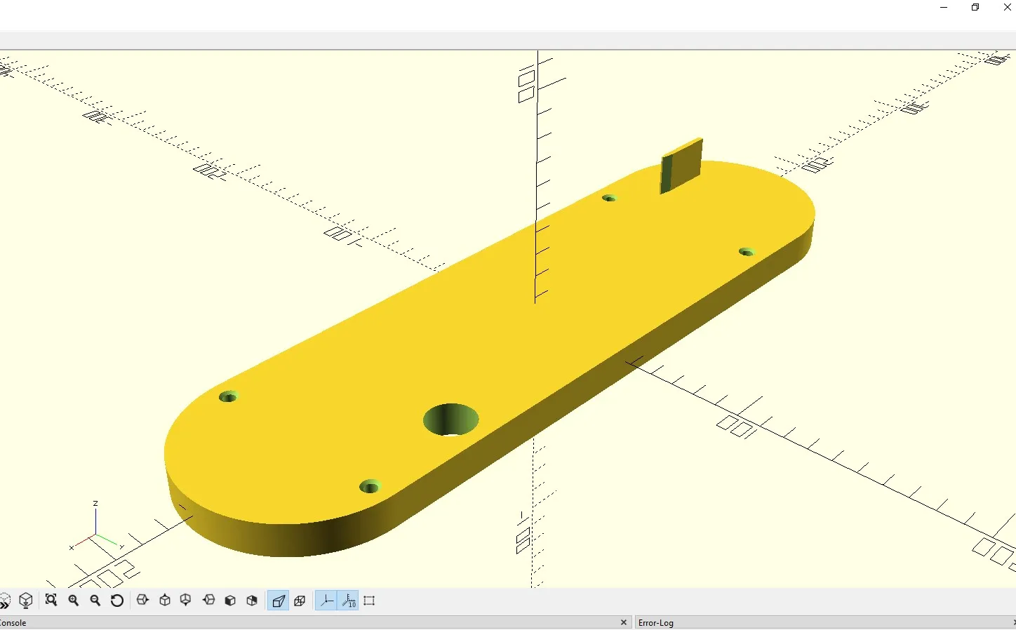Switch to the Top view cube icon
This screenshot has height=630, width=1016.
click(165, 601)
